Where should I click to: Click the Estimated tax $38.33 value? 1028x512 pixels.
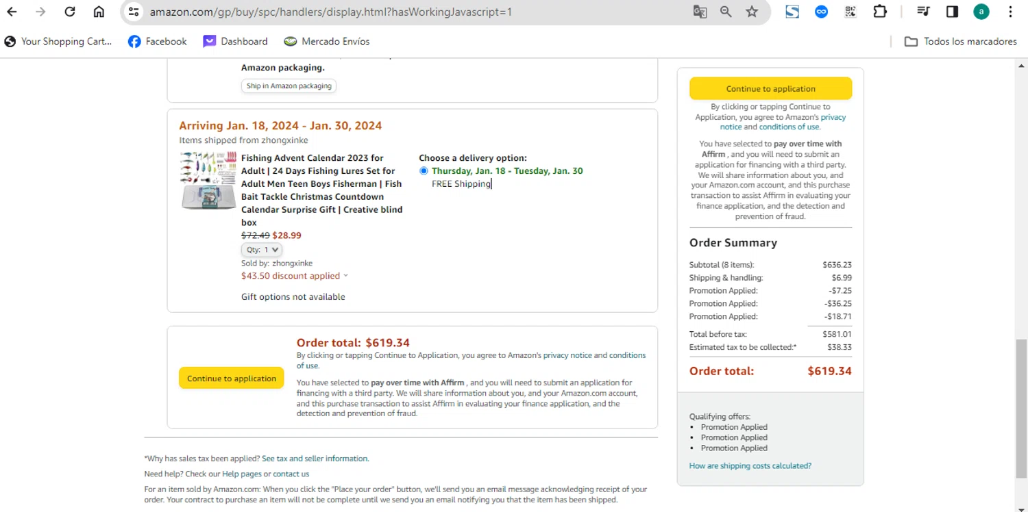point(838,347)
